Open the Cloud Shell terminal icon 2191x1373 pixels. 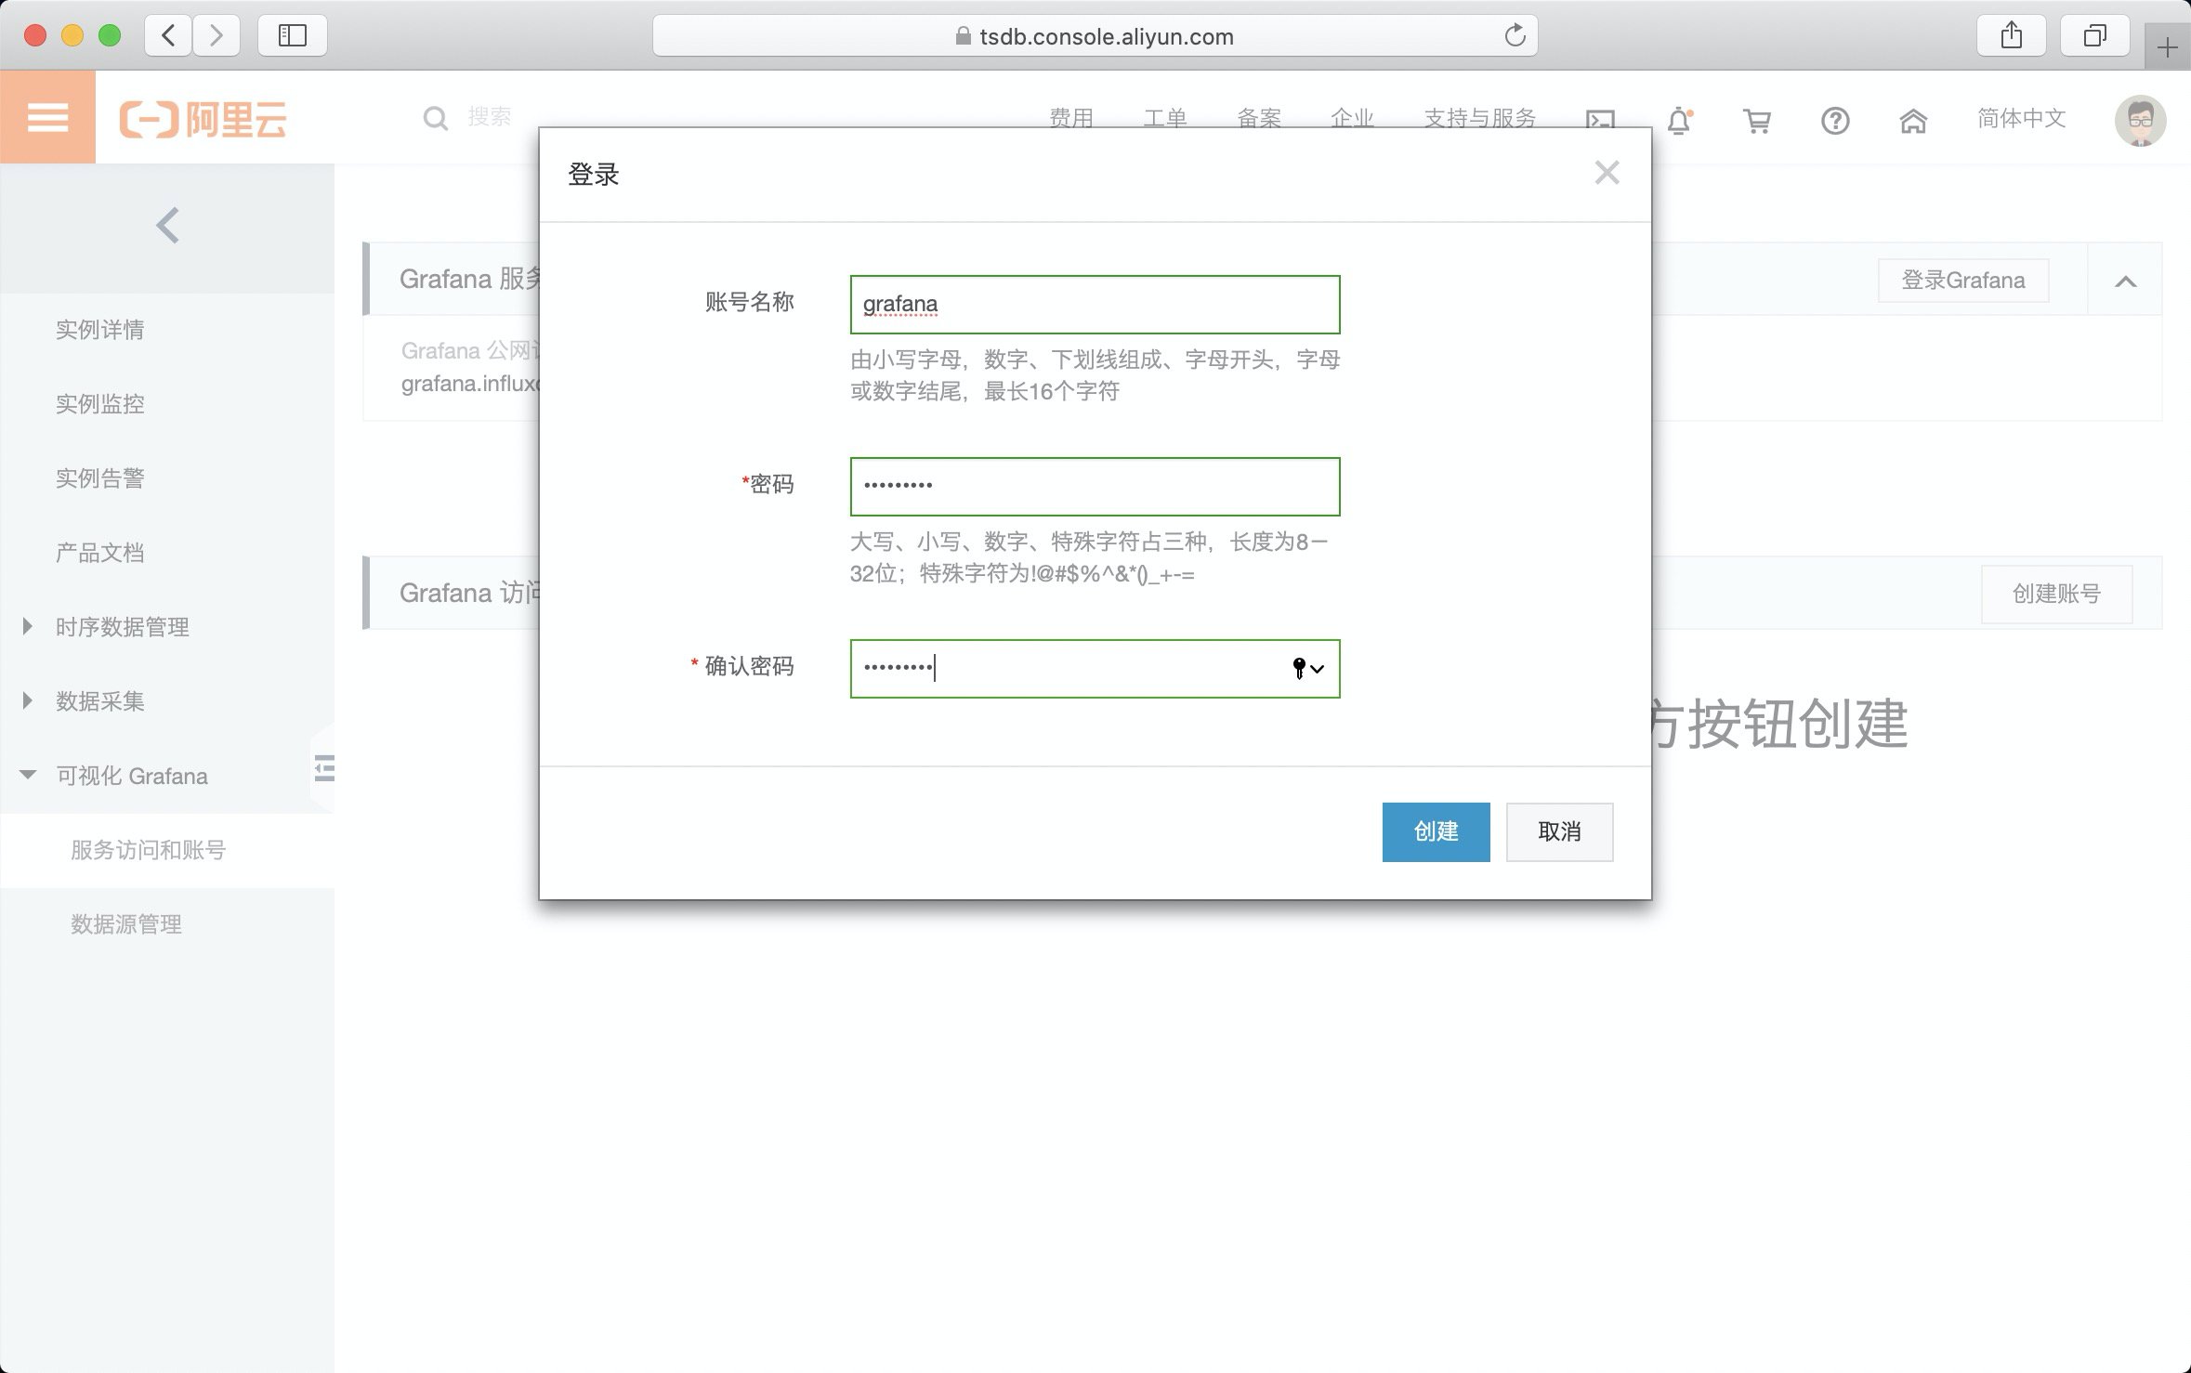[x=1600, y=120]
